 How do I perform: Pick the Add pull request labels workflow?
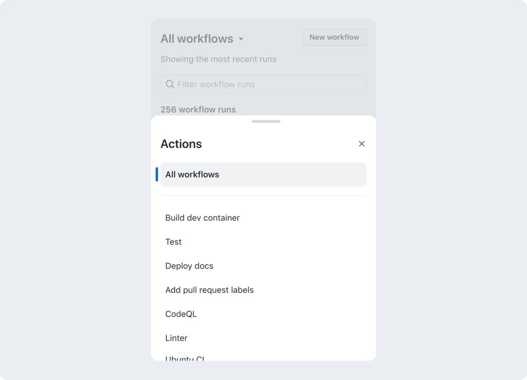click(209, 290)
